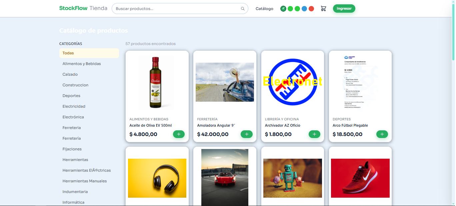Select the red theme color circle
Image resolution: width=456 pixels, height=206 pixels.
tap(311, 9)
